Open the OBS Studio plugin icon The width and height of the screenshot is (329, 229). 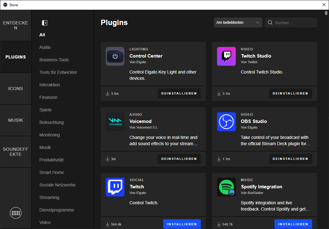(x=226, y=122)
